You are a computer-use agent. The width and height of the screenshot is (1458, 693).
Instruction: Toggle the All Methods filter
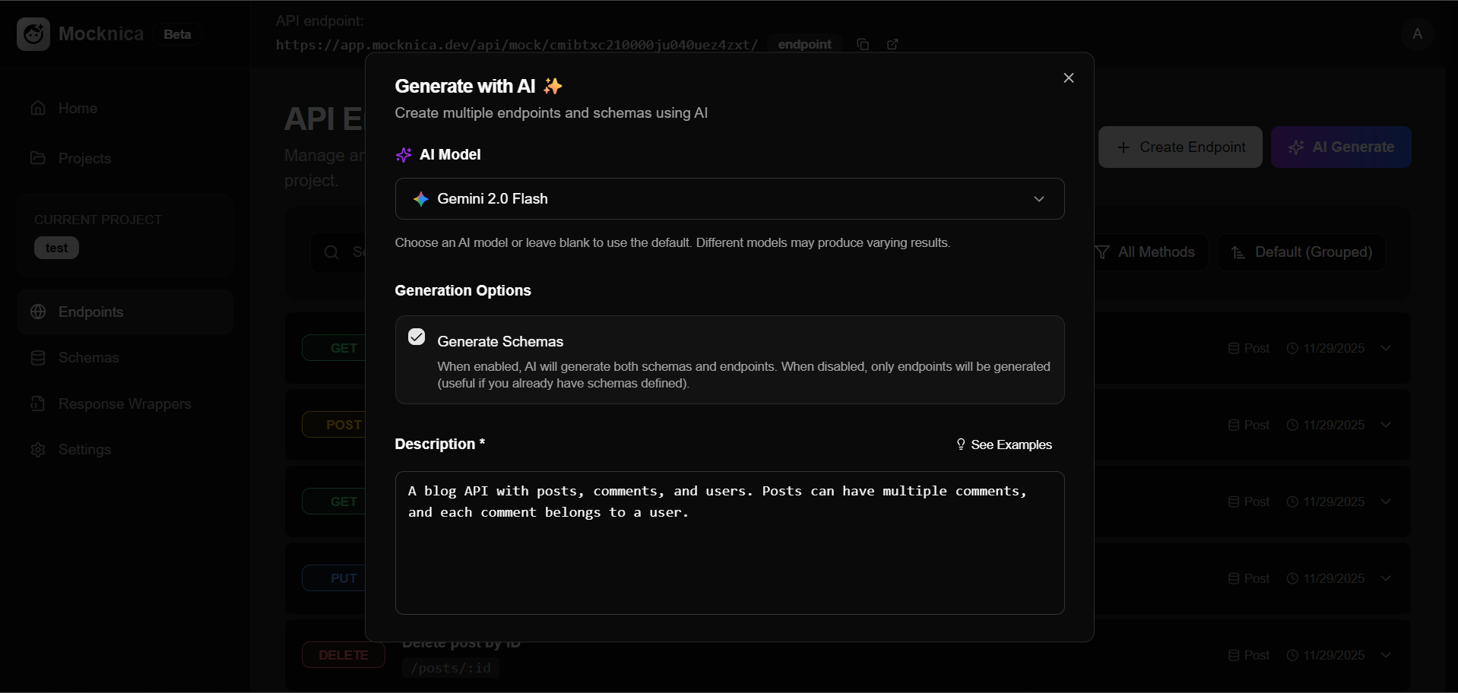tap(1148, 252)
